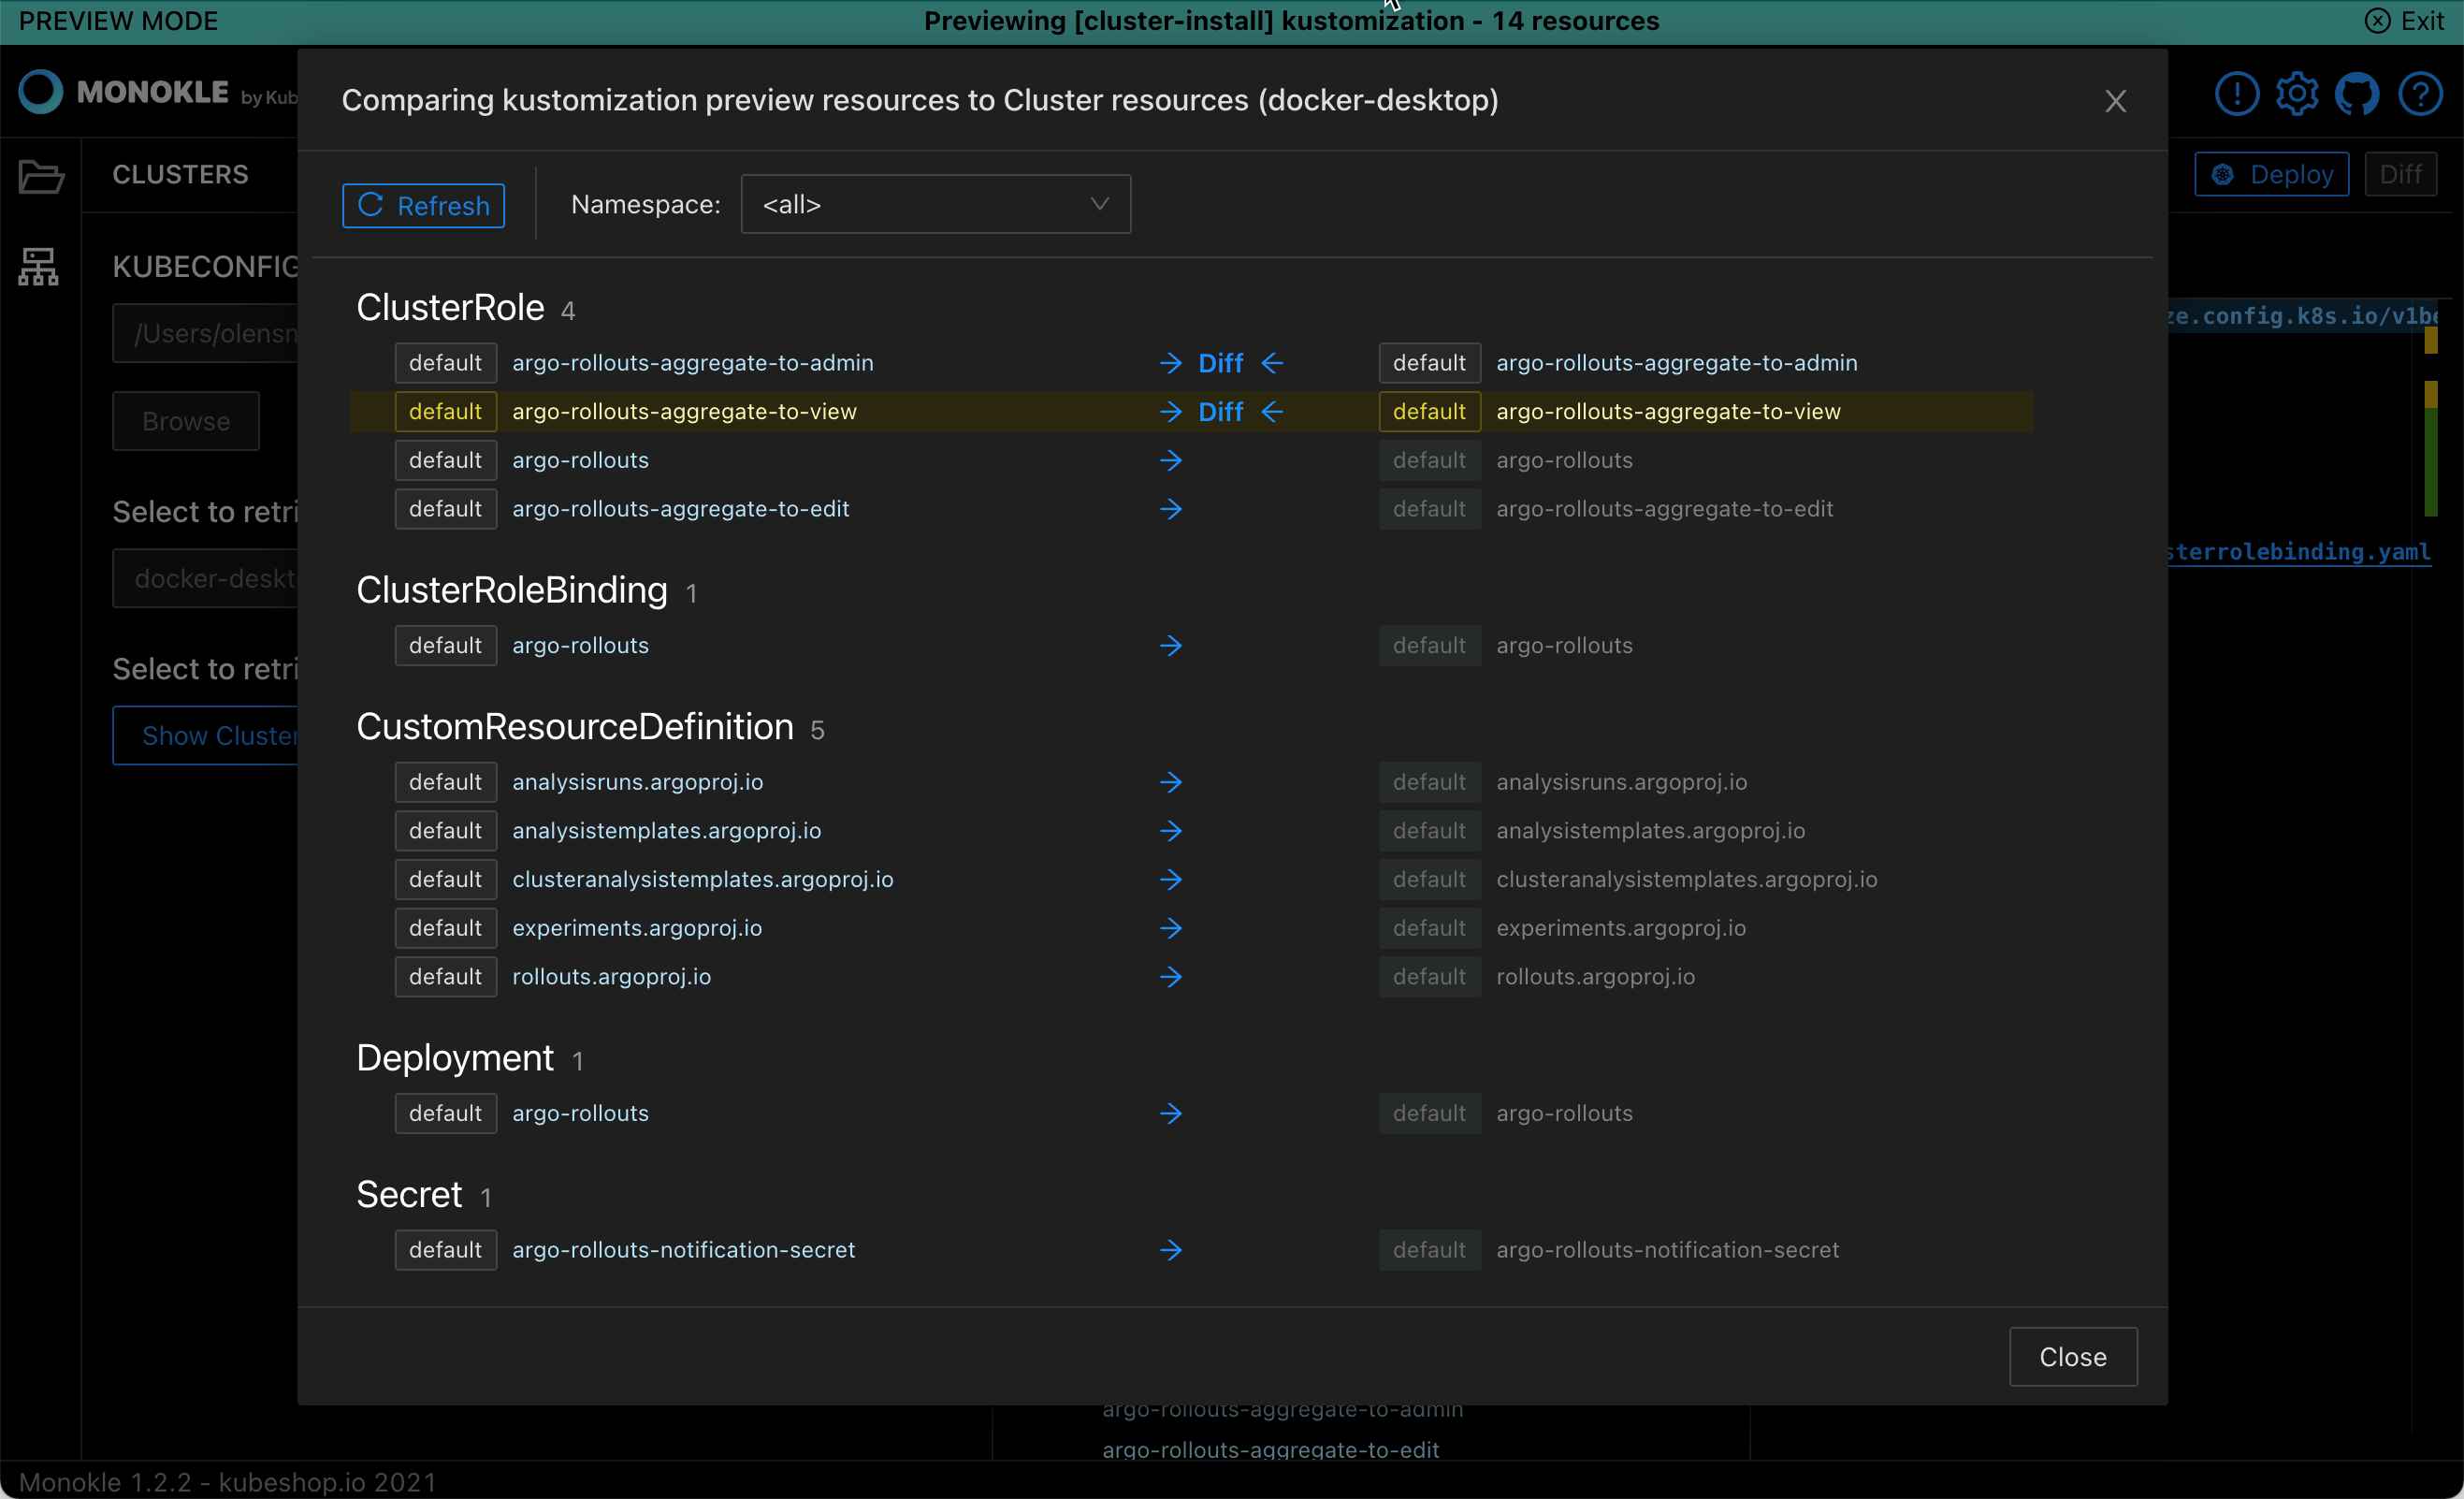Click the Close button at dialog bottom
The image size is (2464, 1499).
(x=2073, y=1357)
